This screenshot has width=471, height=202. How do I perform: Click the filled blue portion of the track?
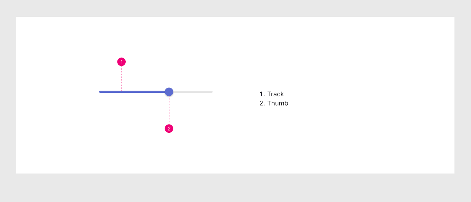pos(132,92)
